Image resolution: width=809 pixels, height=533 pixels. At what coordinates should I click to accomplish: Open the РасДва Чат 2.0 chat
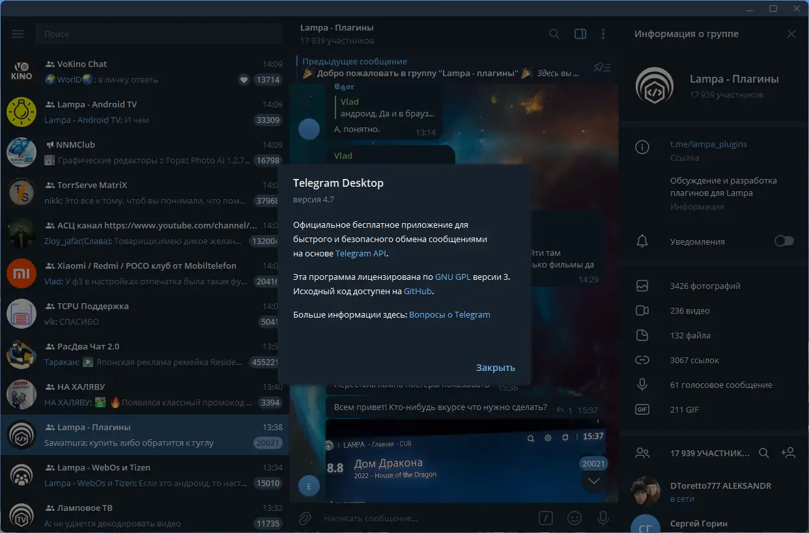145,354
